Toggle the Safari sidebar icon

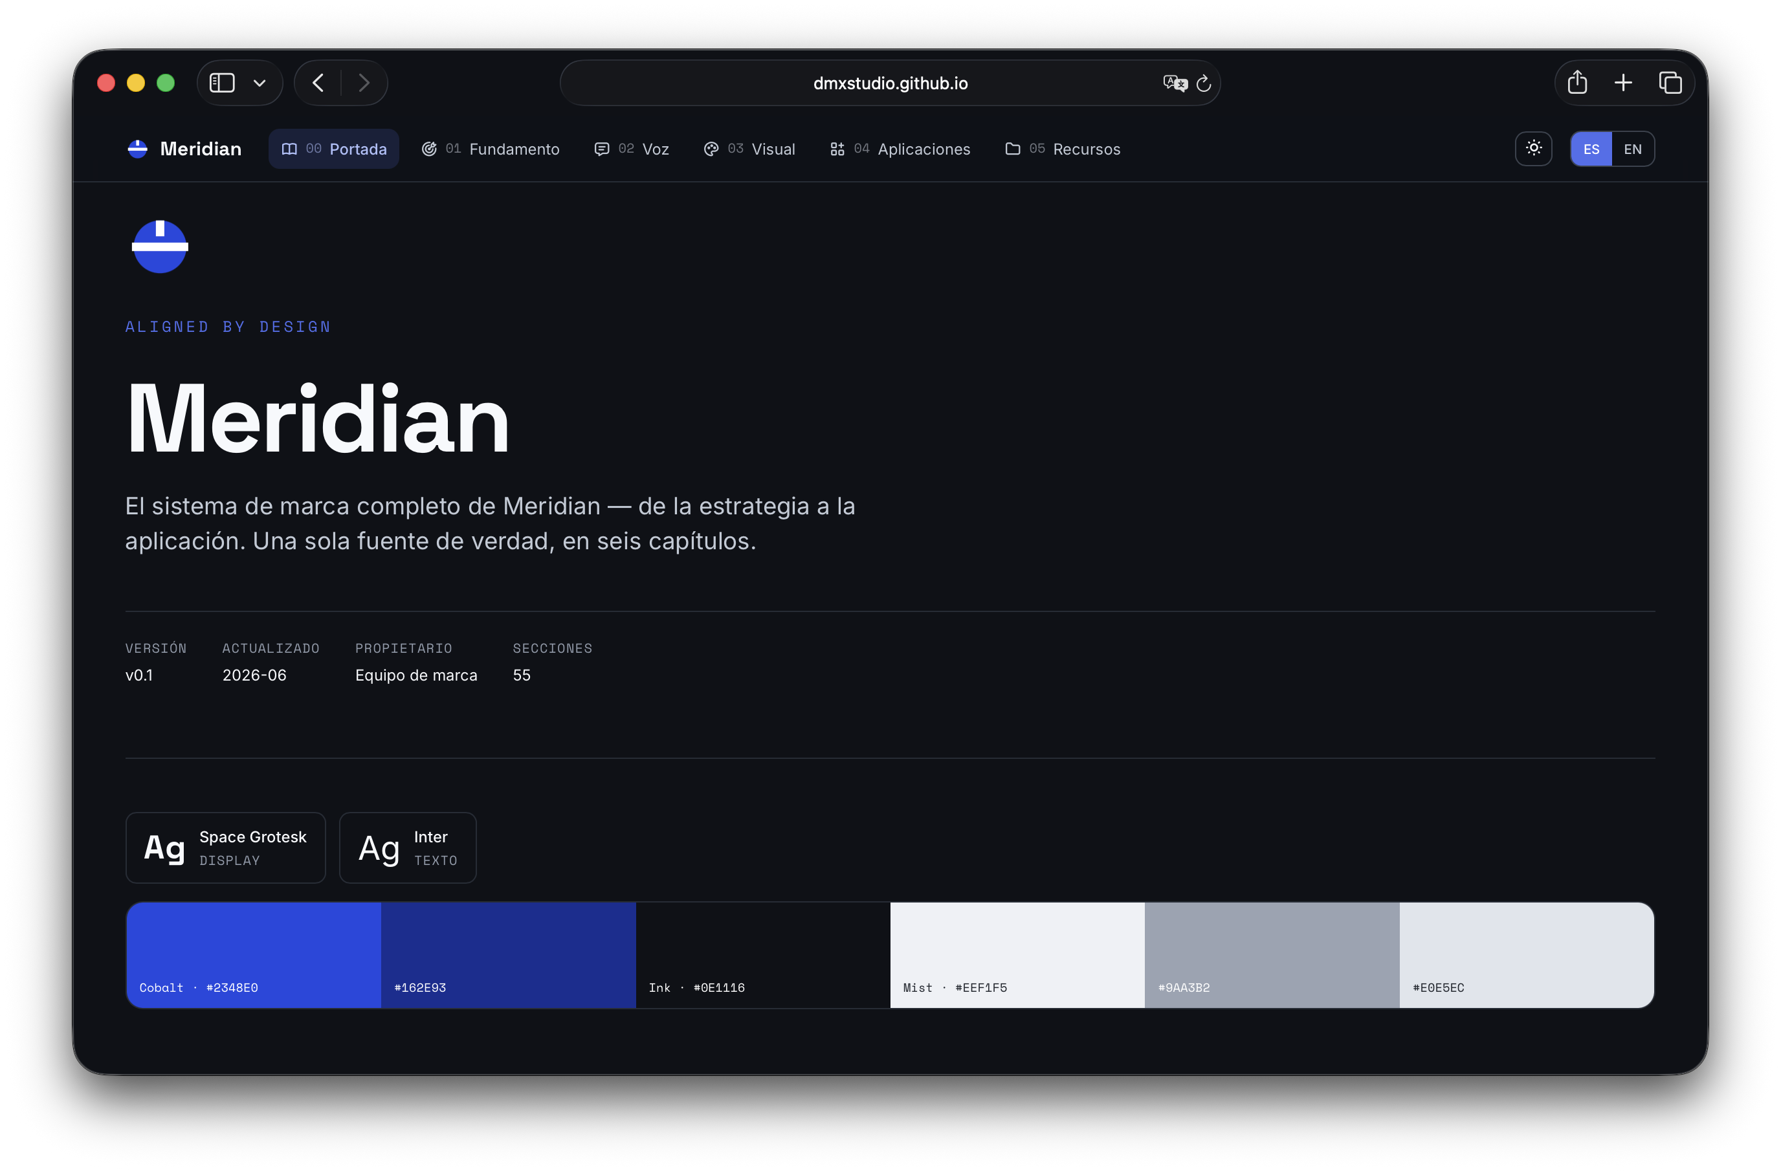tap(221, 82)
